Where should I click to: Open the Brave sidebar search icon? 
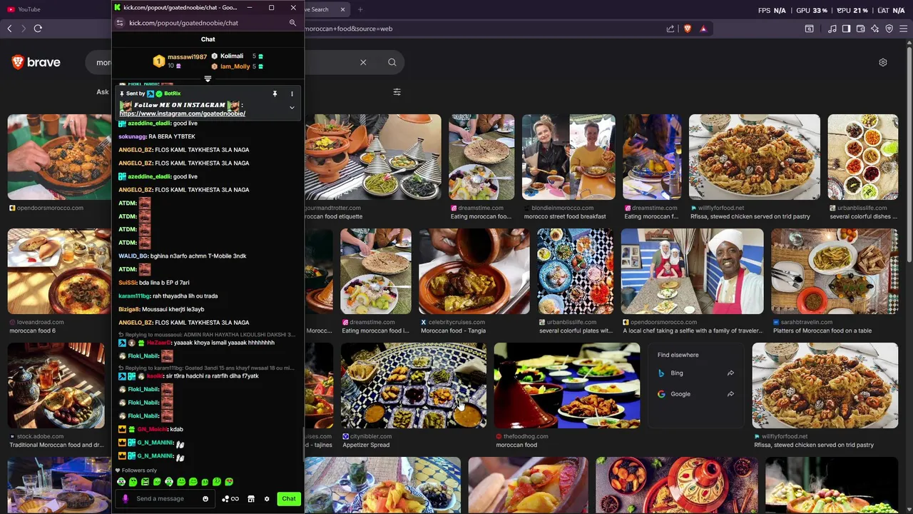click(x=810, y=29)
